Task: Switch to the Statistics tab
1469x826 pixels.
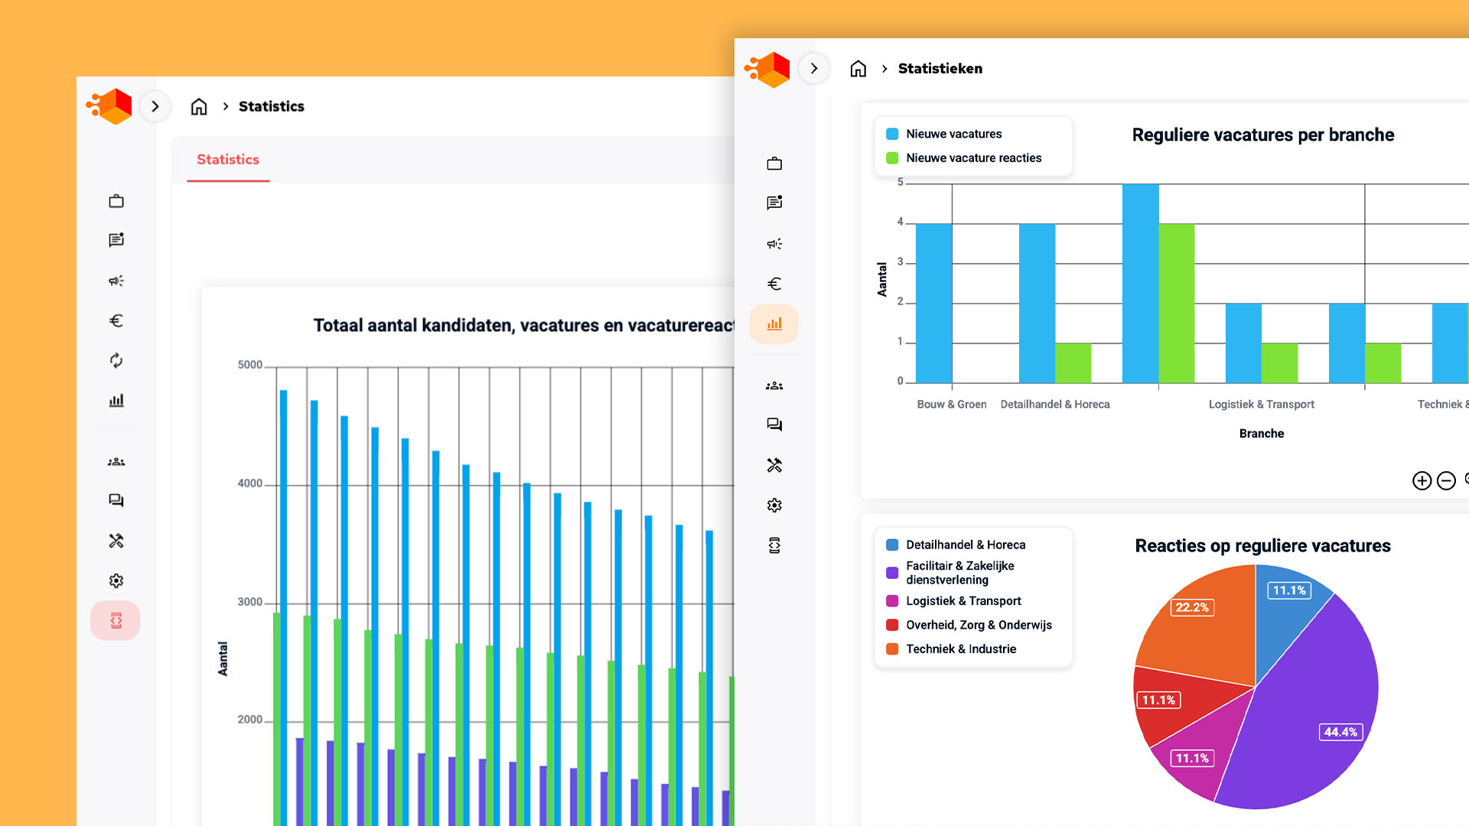Action: point(228,160)
